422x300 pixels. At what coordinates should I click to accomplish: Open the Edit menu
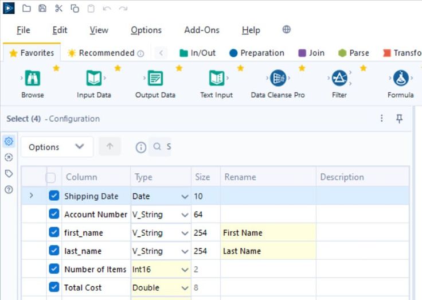(x=60, y=30)
